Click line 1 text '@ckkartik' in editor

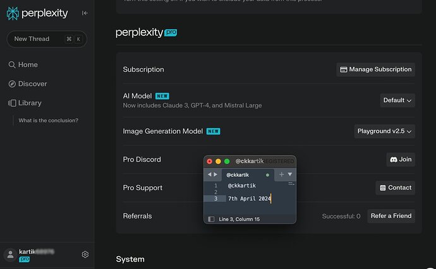point(241,186)
